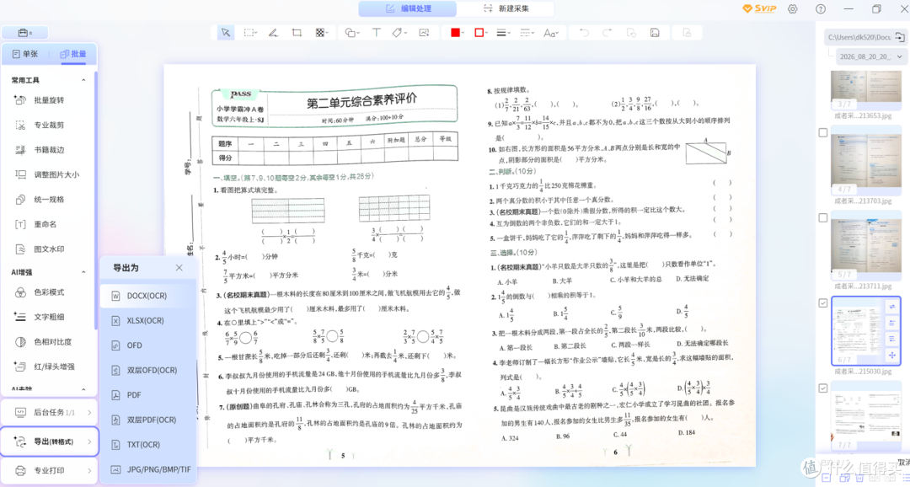Uncheck checkbox for thumbnail 6/7

coord(823,303)
